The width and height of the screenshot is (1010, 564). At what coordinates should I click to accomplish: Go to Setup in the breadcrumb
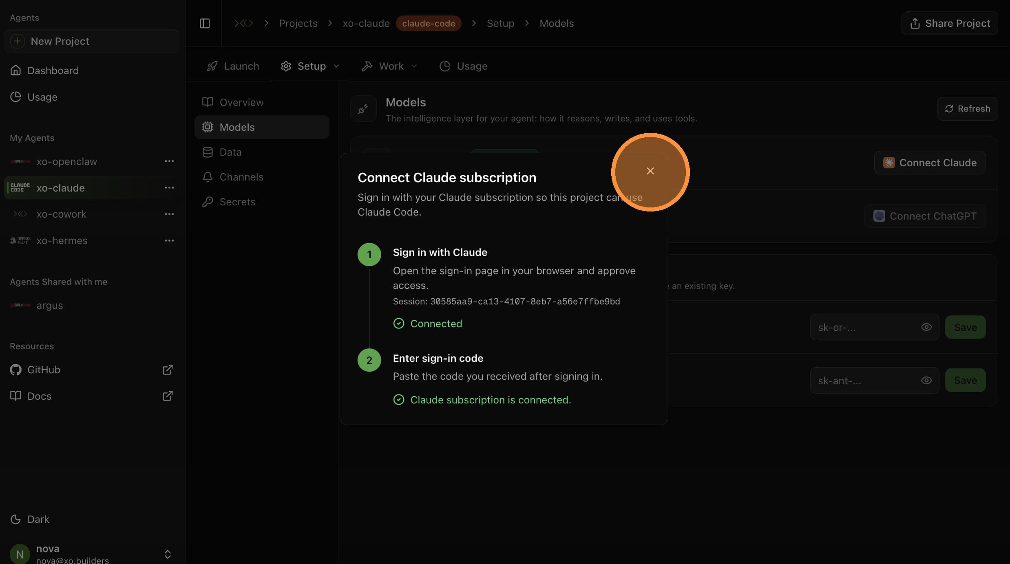tap(500, 24)
